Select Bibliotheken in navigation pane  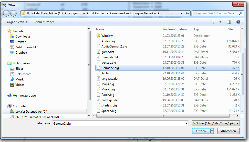[x=21, y=63]
